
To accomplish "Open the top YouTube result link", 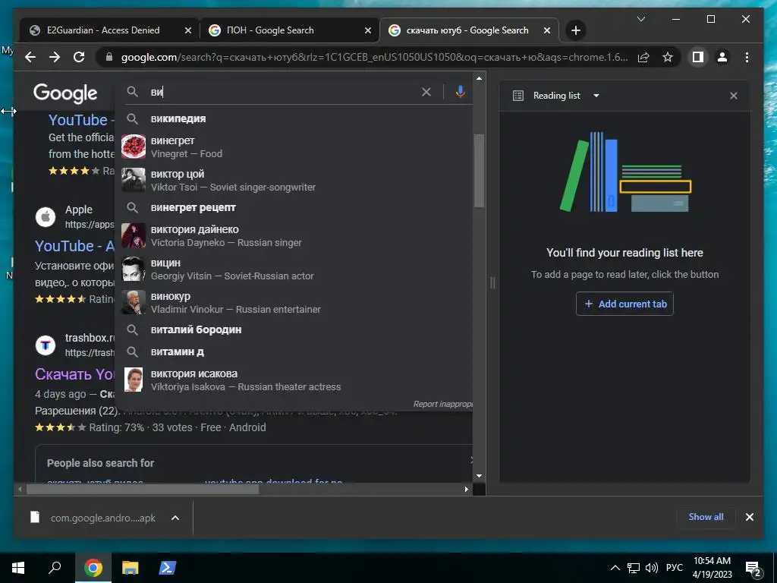I will (x=80, y=120).
